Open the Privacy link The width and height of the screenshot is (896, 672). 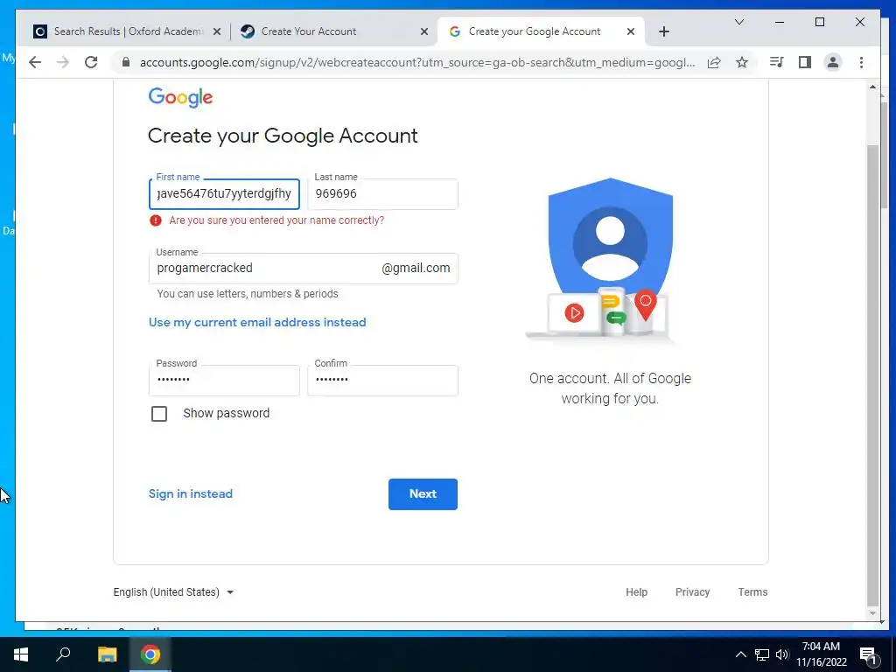(692, 592)
